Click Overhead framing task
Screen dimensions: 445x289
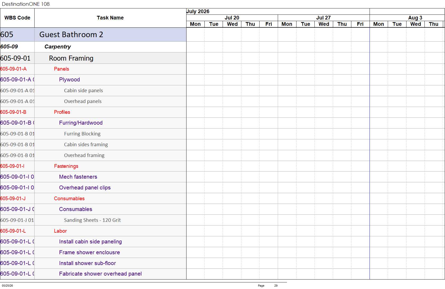[93, 155]
